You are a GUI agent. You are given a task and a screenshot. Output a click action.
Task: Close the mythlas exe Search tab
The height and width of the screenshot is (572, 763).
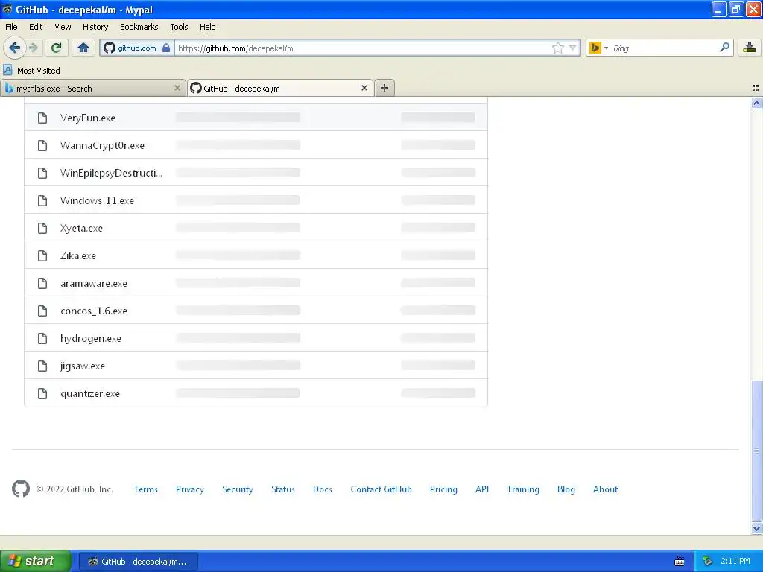177,88
